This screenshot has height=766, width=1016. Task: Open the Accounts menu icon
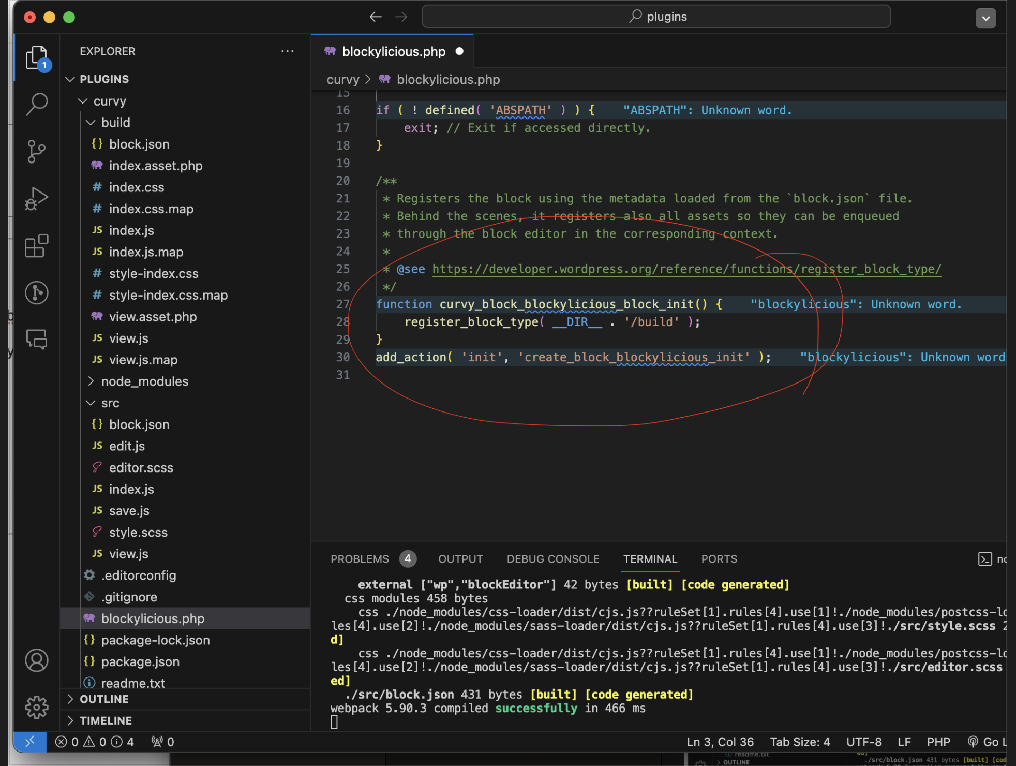tap(36, 660)
